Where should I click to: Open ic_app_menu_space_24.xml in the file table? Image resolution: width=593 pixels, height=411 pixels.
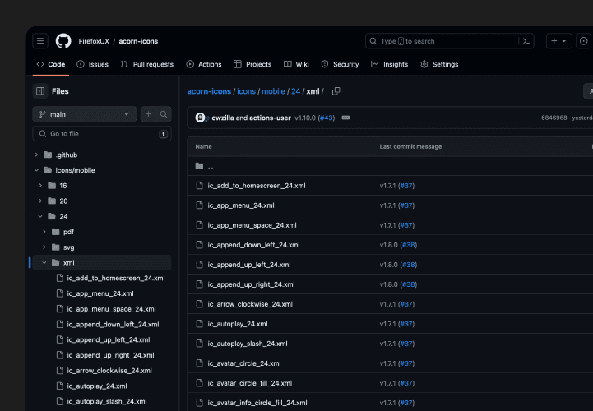point(252,225)
